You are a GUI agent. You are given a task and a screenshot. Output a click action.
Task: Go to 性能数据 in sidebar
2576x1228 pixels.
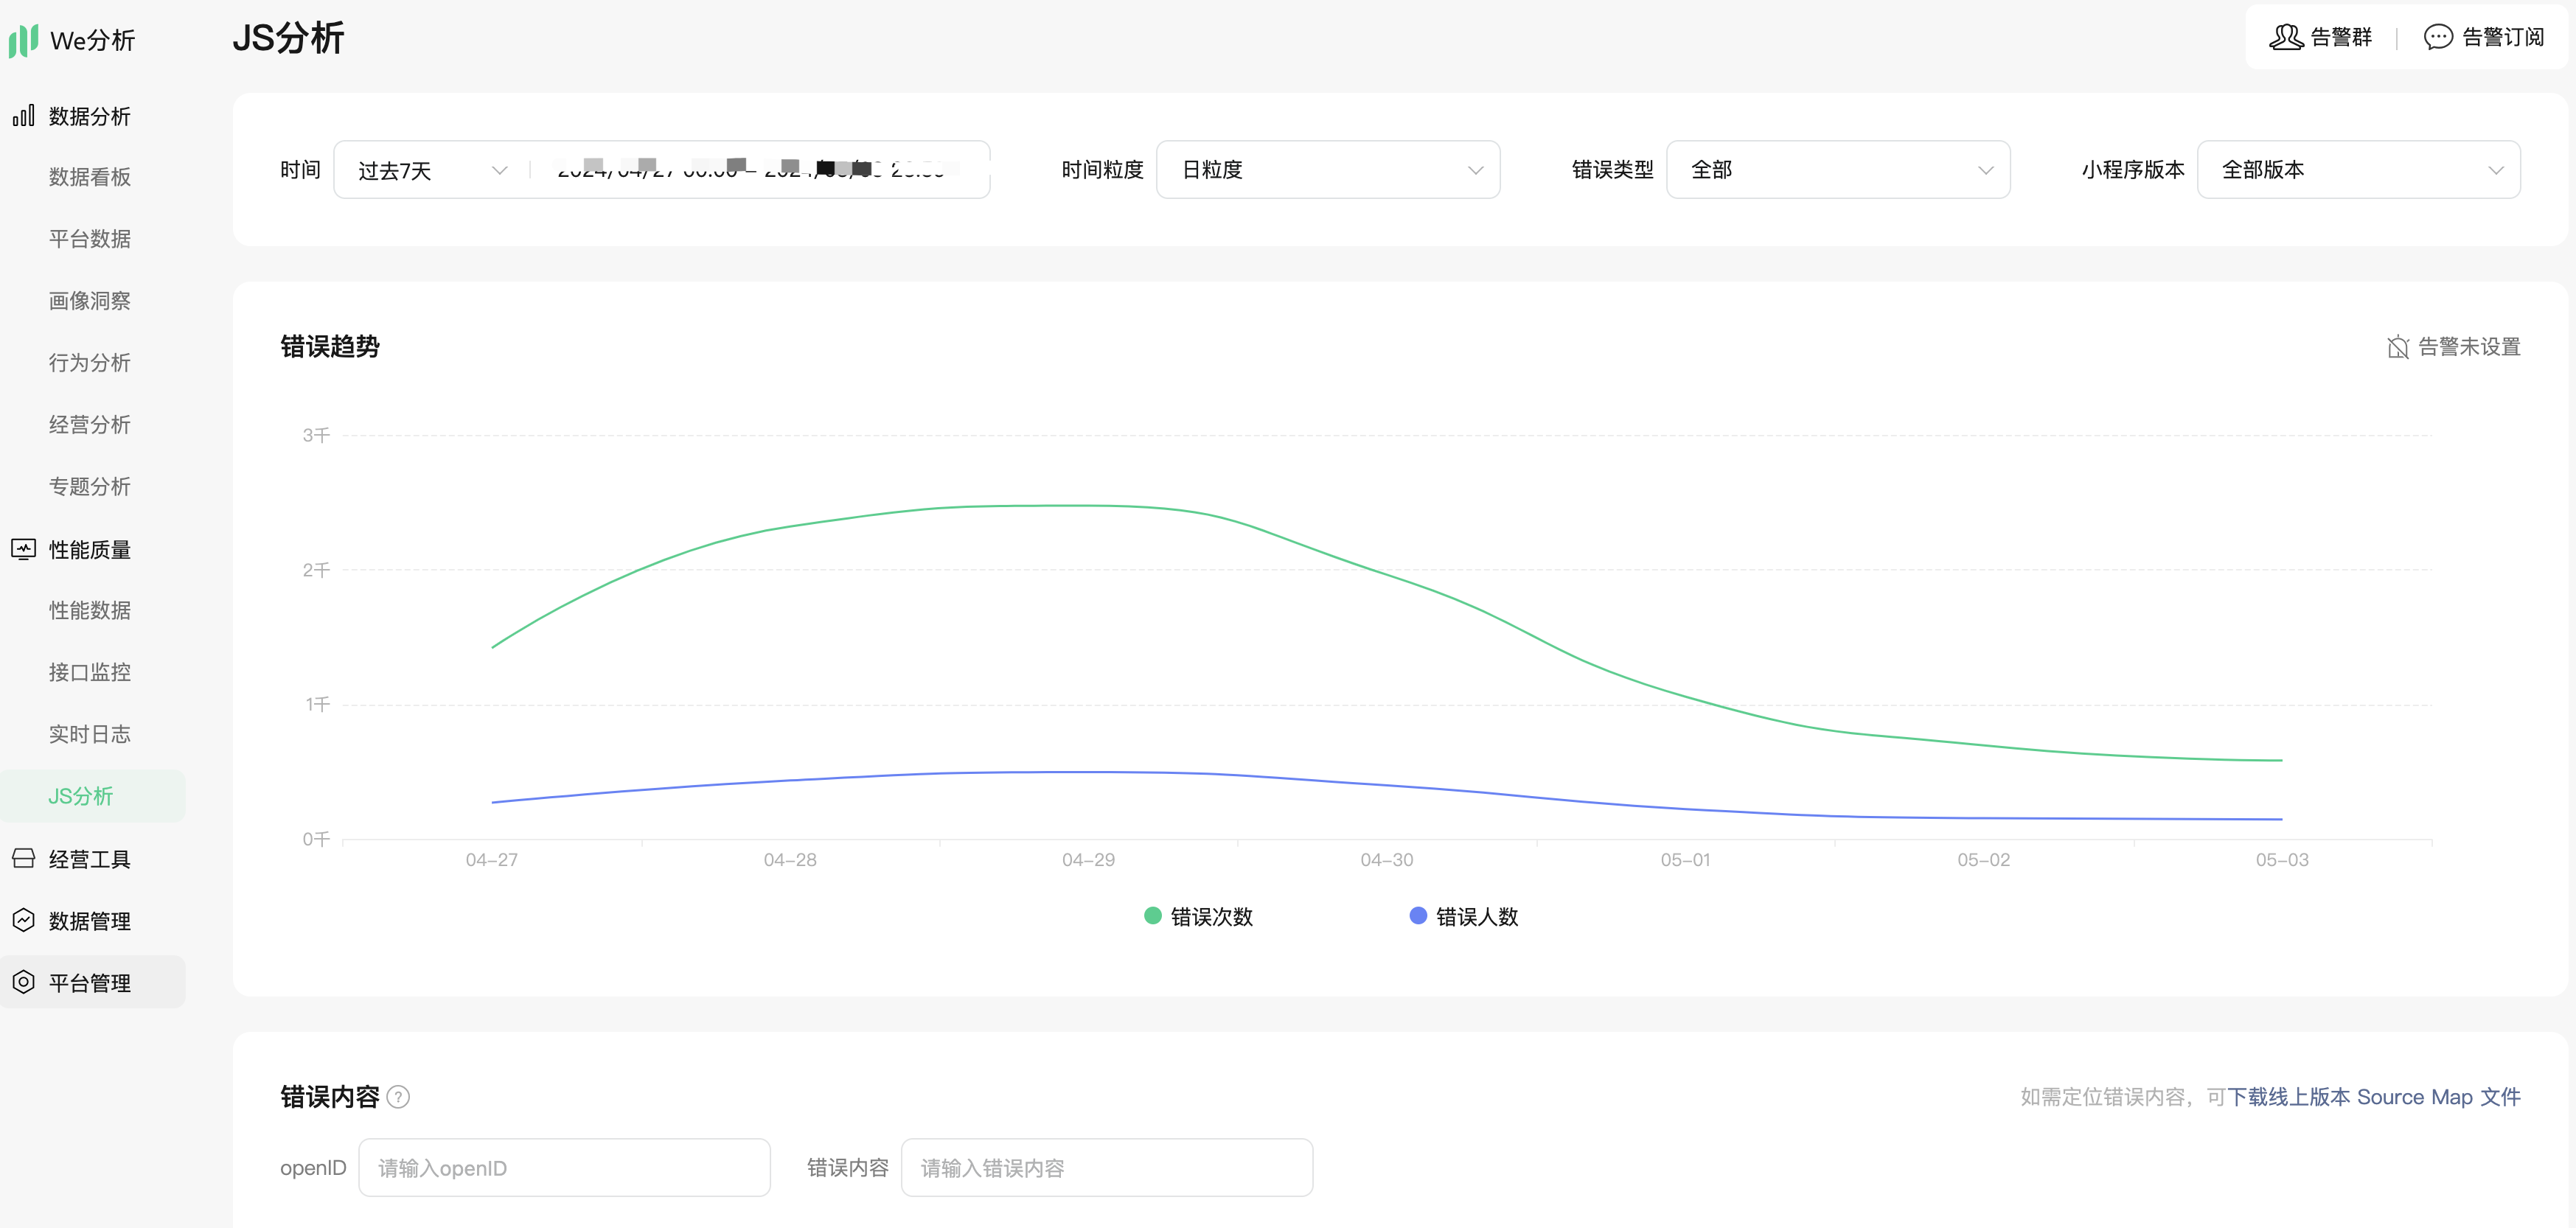(90, 610)
